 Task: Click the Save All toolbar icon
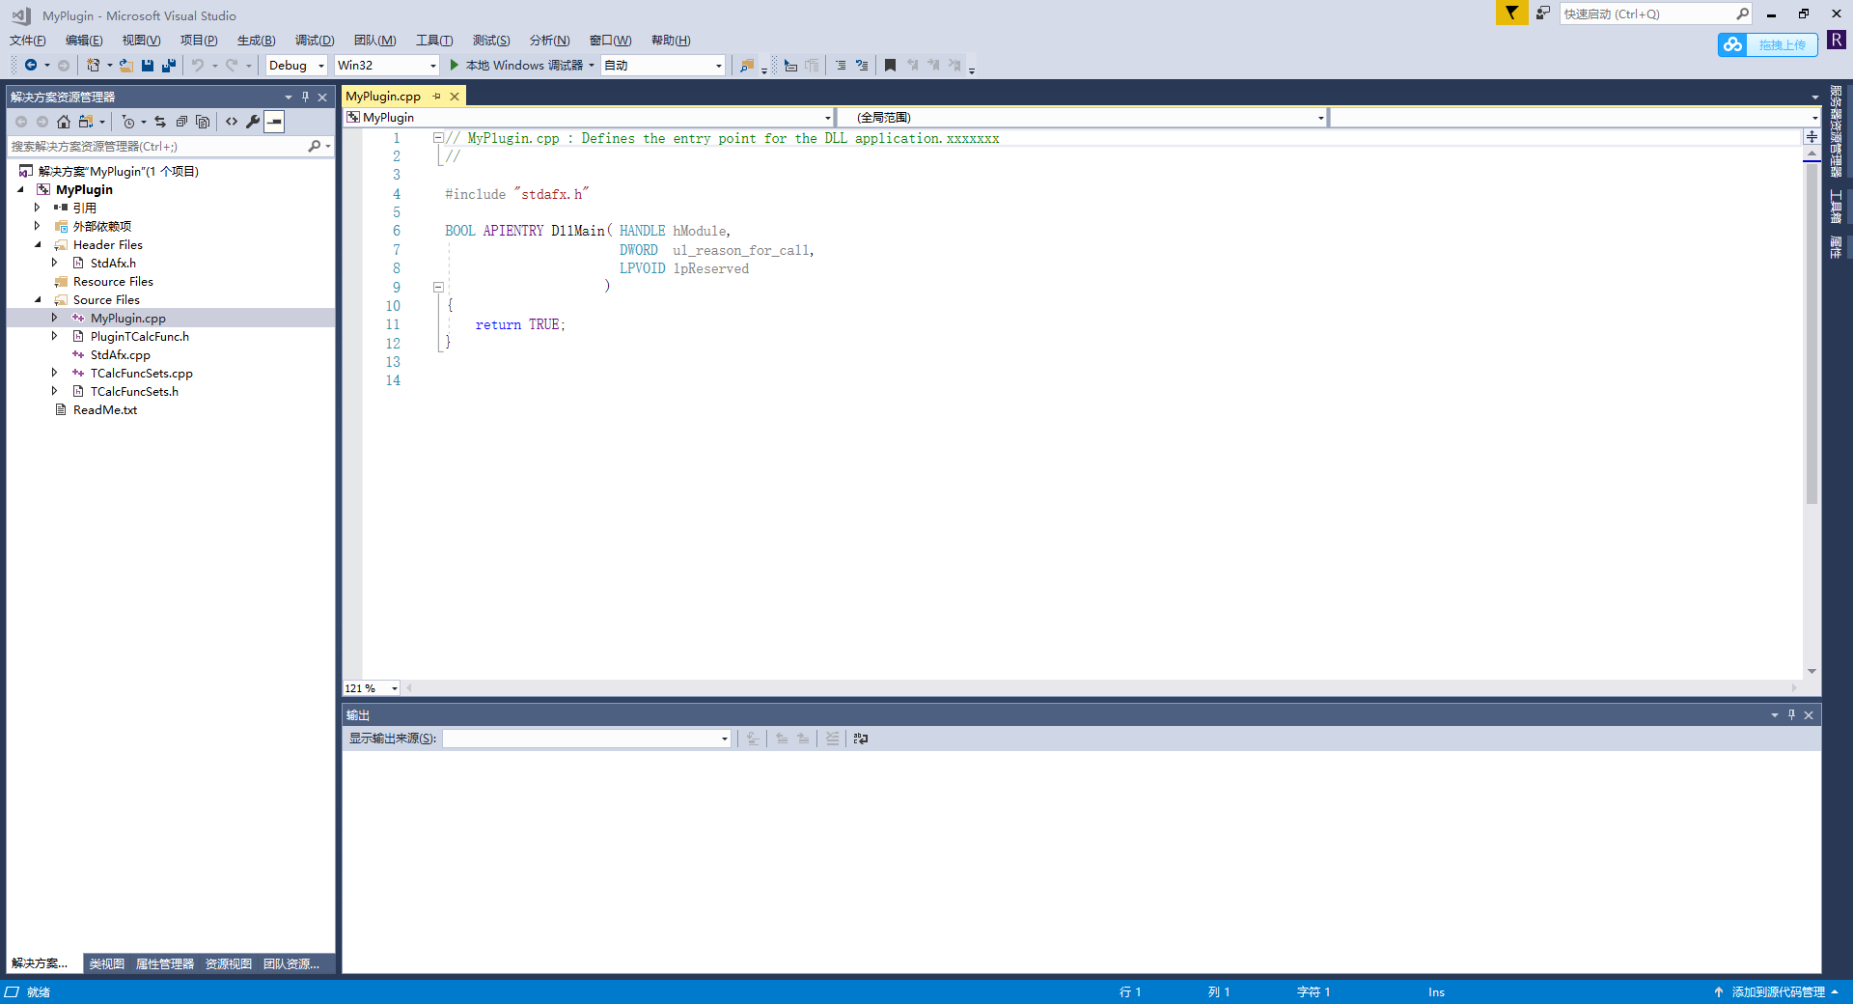(x=169, y=66)
